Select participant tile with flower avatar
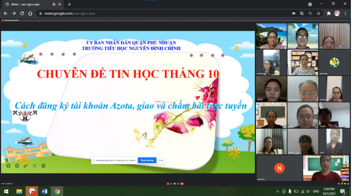Image resolution: width=352 pixels, height=196 pixels. (334, 62)
